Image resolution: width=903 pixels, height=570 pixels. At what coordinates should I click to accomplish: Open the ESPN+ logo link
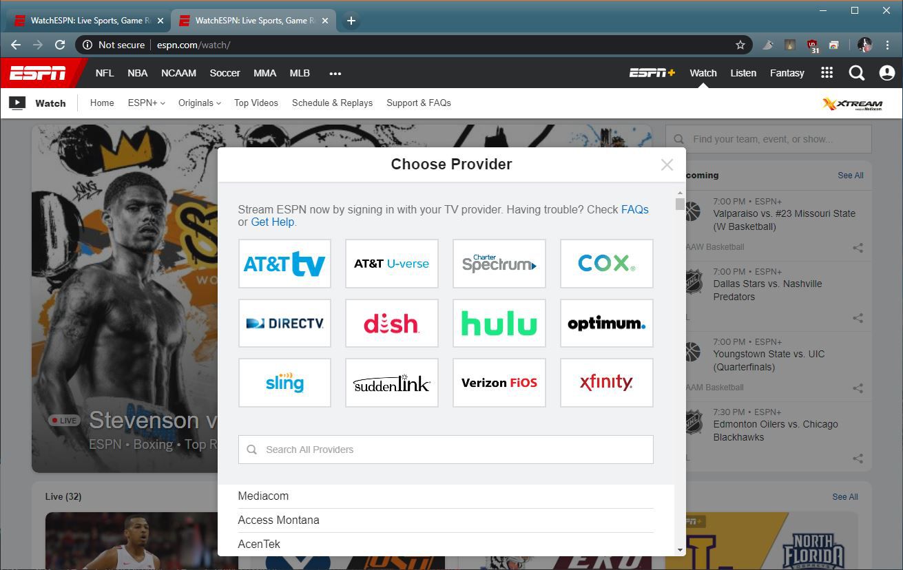(652, 73)
